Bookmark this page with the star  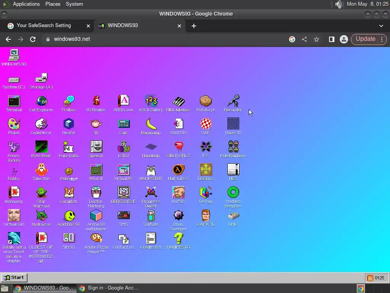point(316,39)
